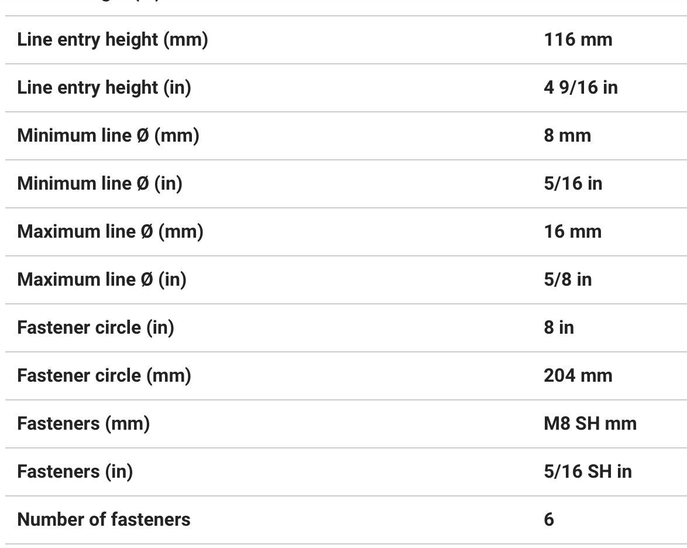Click the "Fastener circle (in)" label
This screenshot has width=687, height=548.
coord(95,328)
